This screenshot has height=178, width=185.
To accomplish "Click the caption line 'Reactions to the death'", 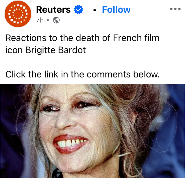I will 53,38.
